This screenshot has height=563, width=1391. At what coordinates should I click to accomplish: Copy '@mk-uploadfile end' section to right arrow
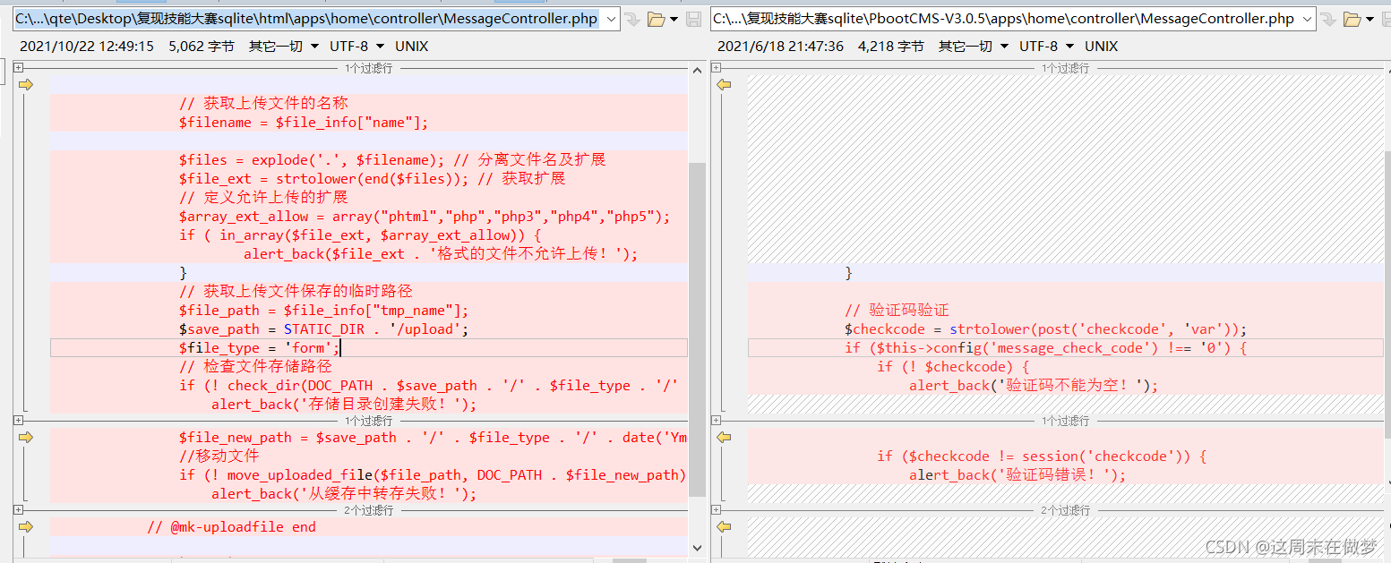(25, 526)
